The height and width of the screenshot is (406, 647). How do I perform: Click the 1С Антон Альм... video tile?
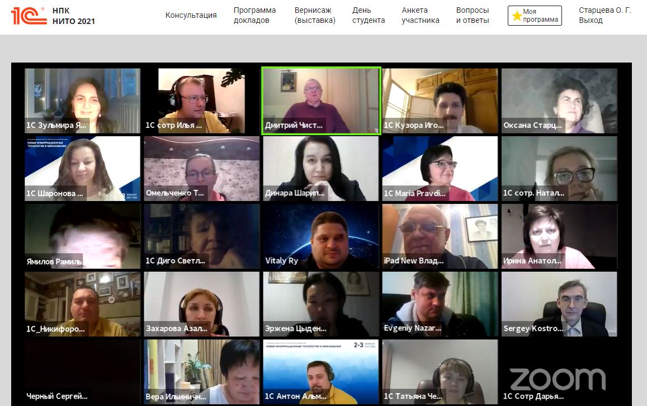coord(321,371)
